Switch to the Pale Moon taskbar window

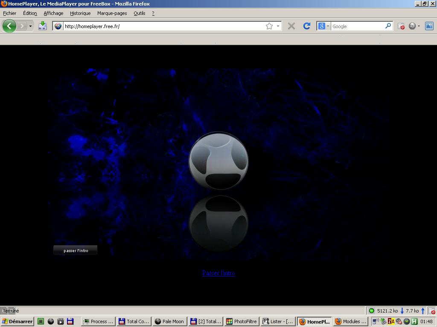click(x=170, y=321)
